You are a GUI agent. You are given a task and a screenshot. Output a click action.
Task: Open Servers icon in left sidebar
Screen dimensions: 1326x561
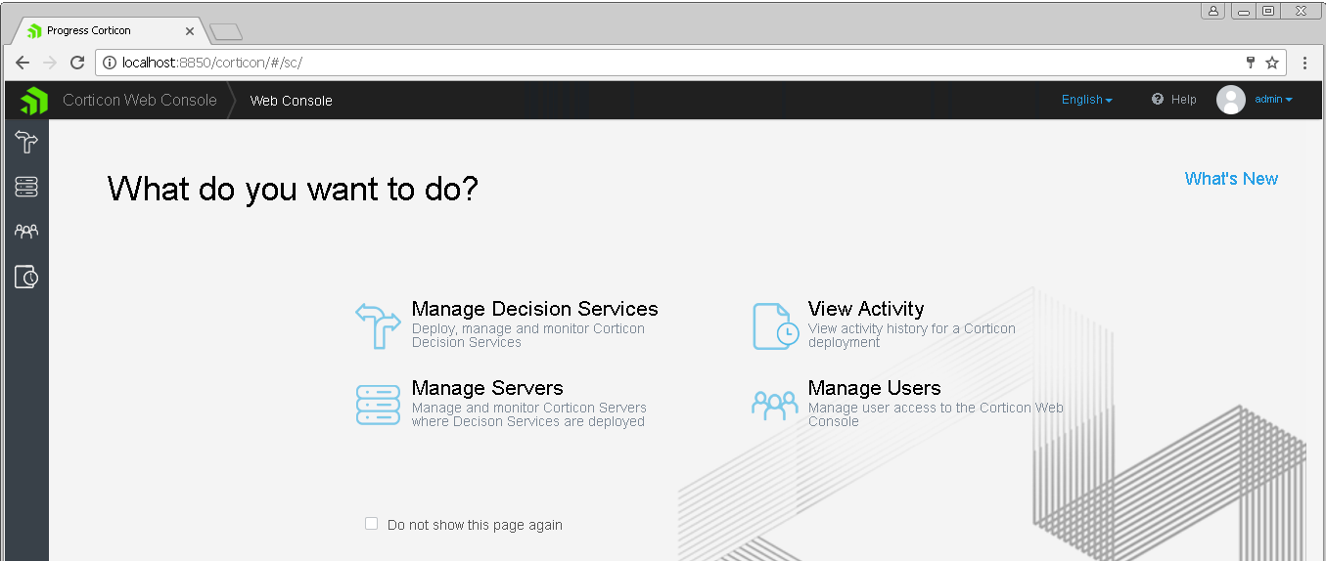pos(26,187)
